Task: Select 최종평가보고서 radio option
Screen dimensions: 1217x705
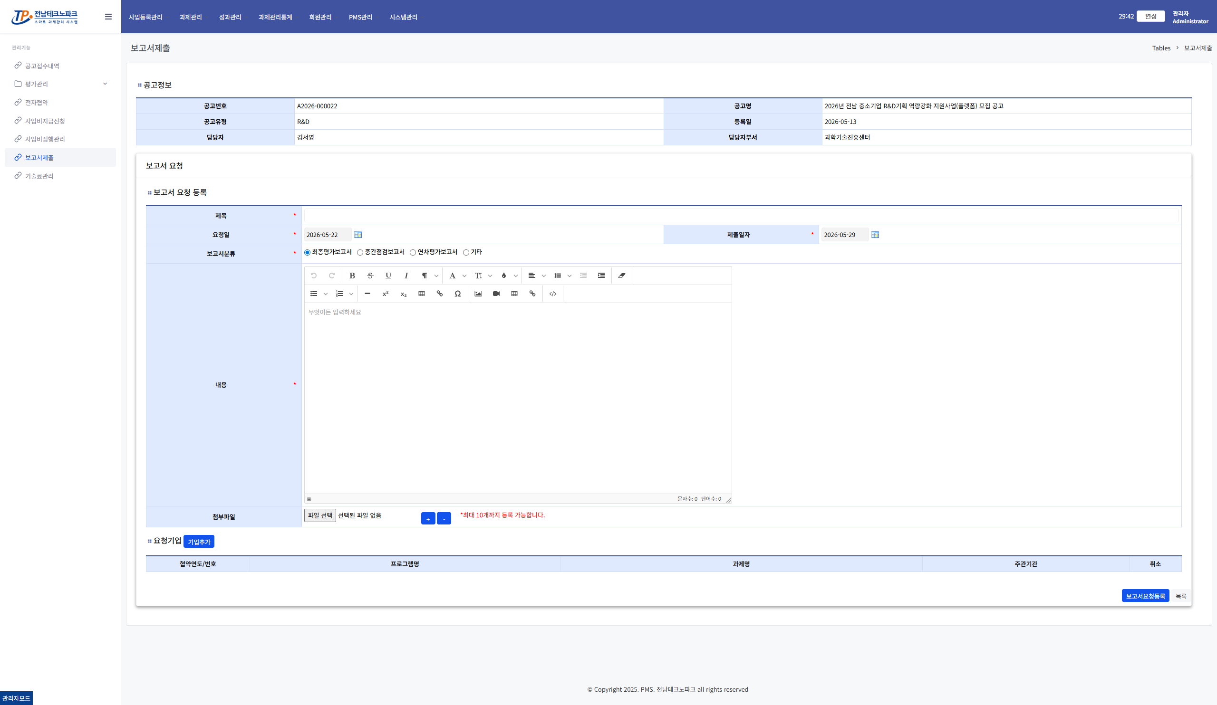Action: 307,252
